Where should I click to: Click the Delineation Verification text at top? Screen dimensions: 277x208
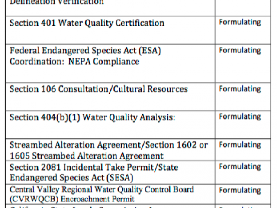(57, 2)
